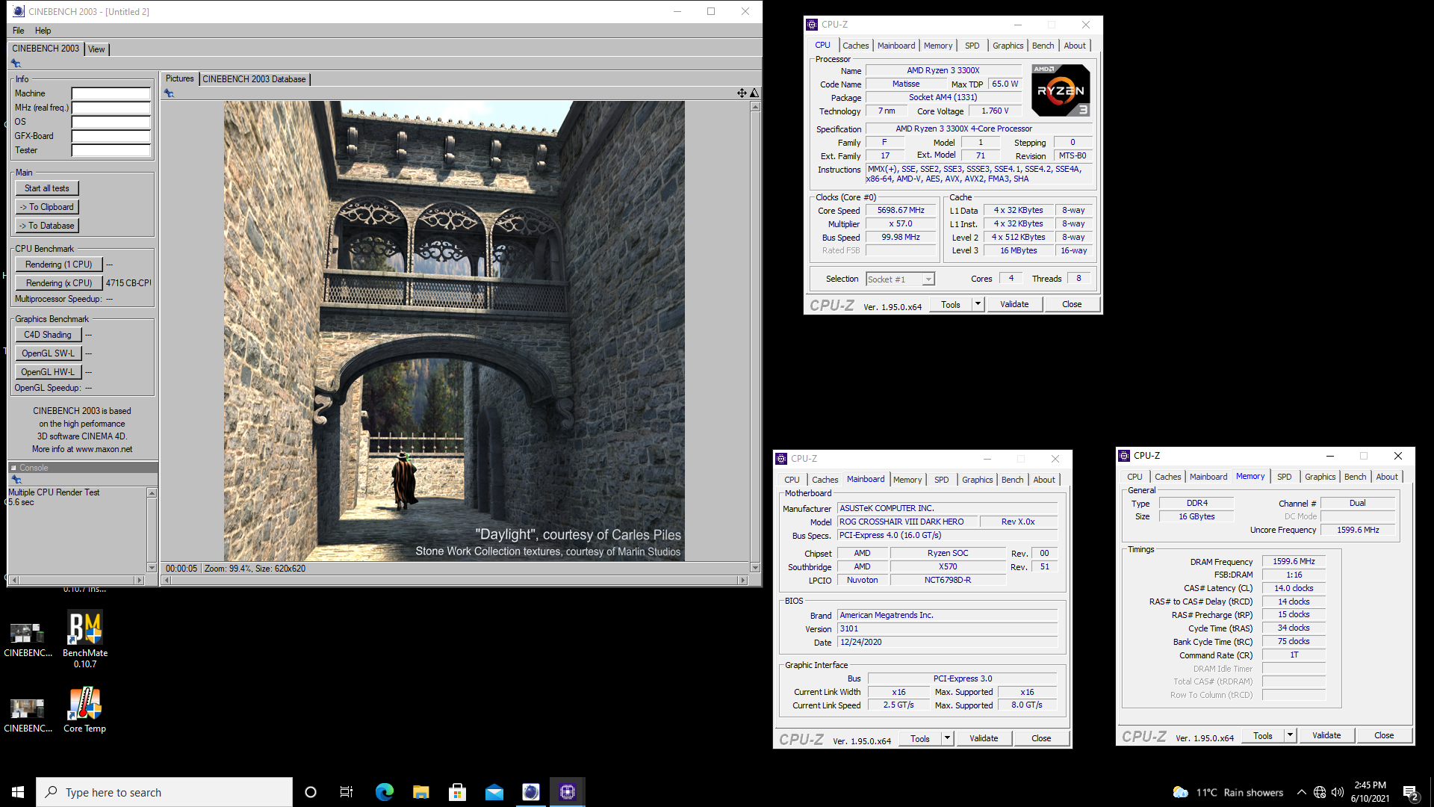Click the MHz (real freq.) input field
Screen dimensions: 1434x807
tap(111, 108)
